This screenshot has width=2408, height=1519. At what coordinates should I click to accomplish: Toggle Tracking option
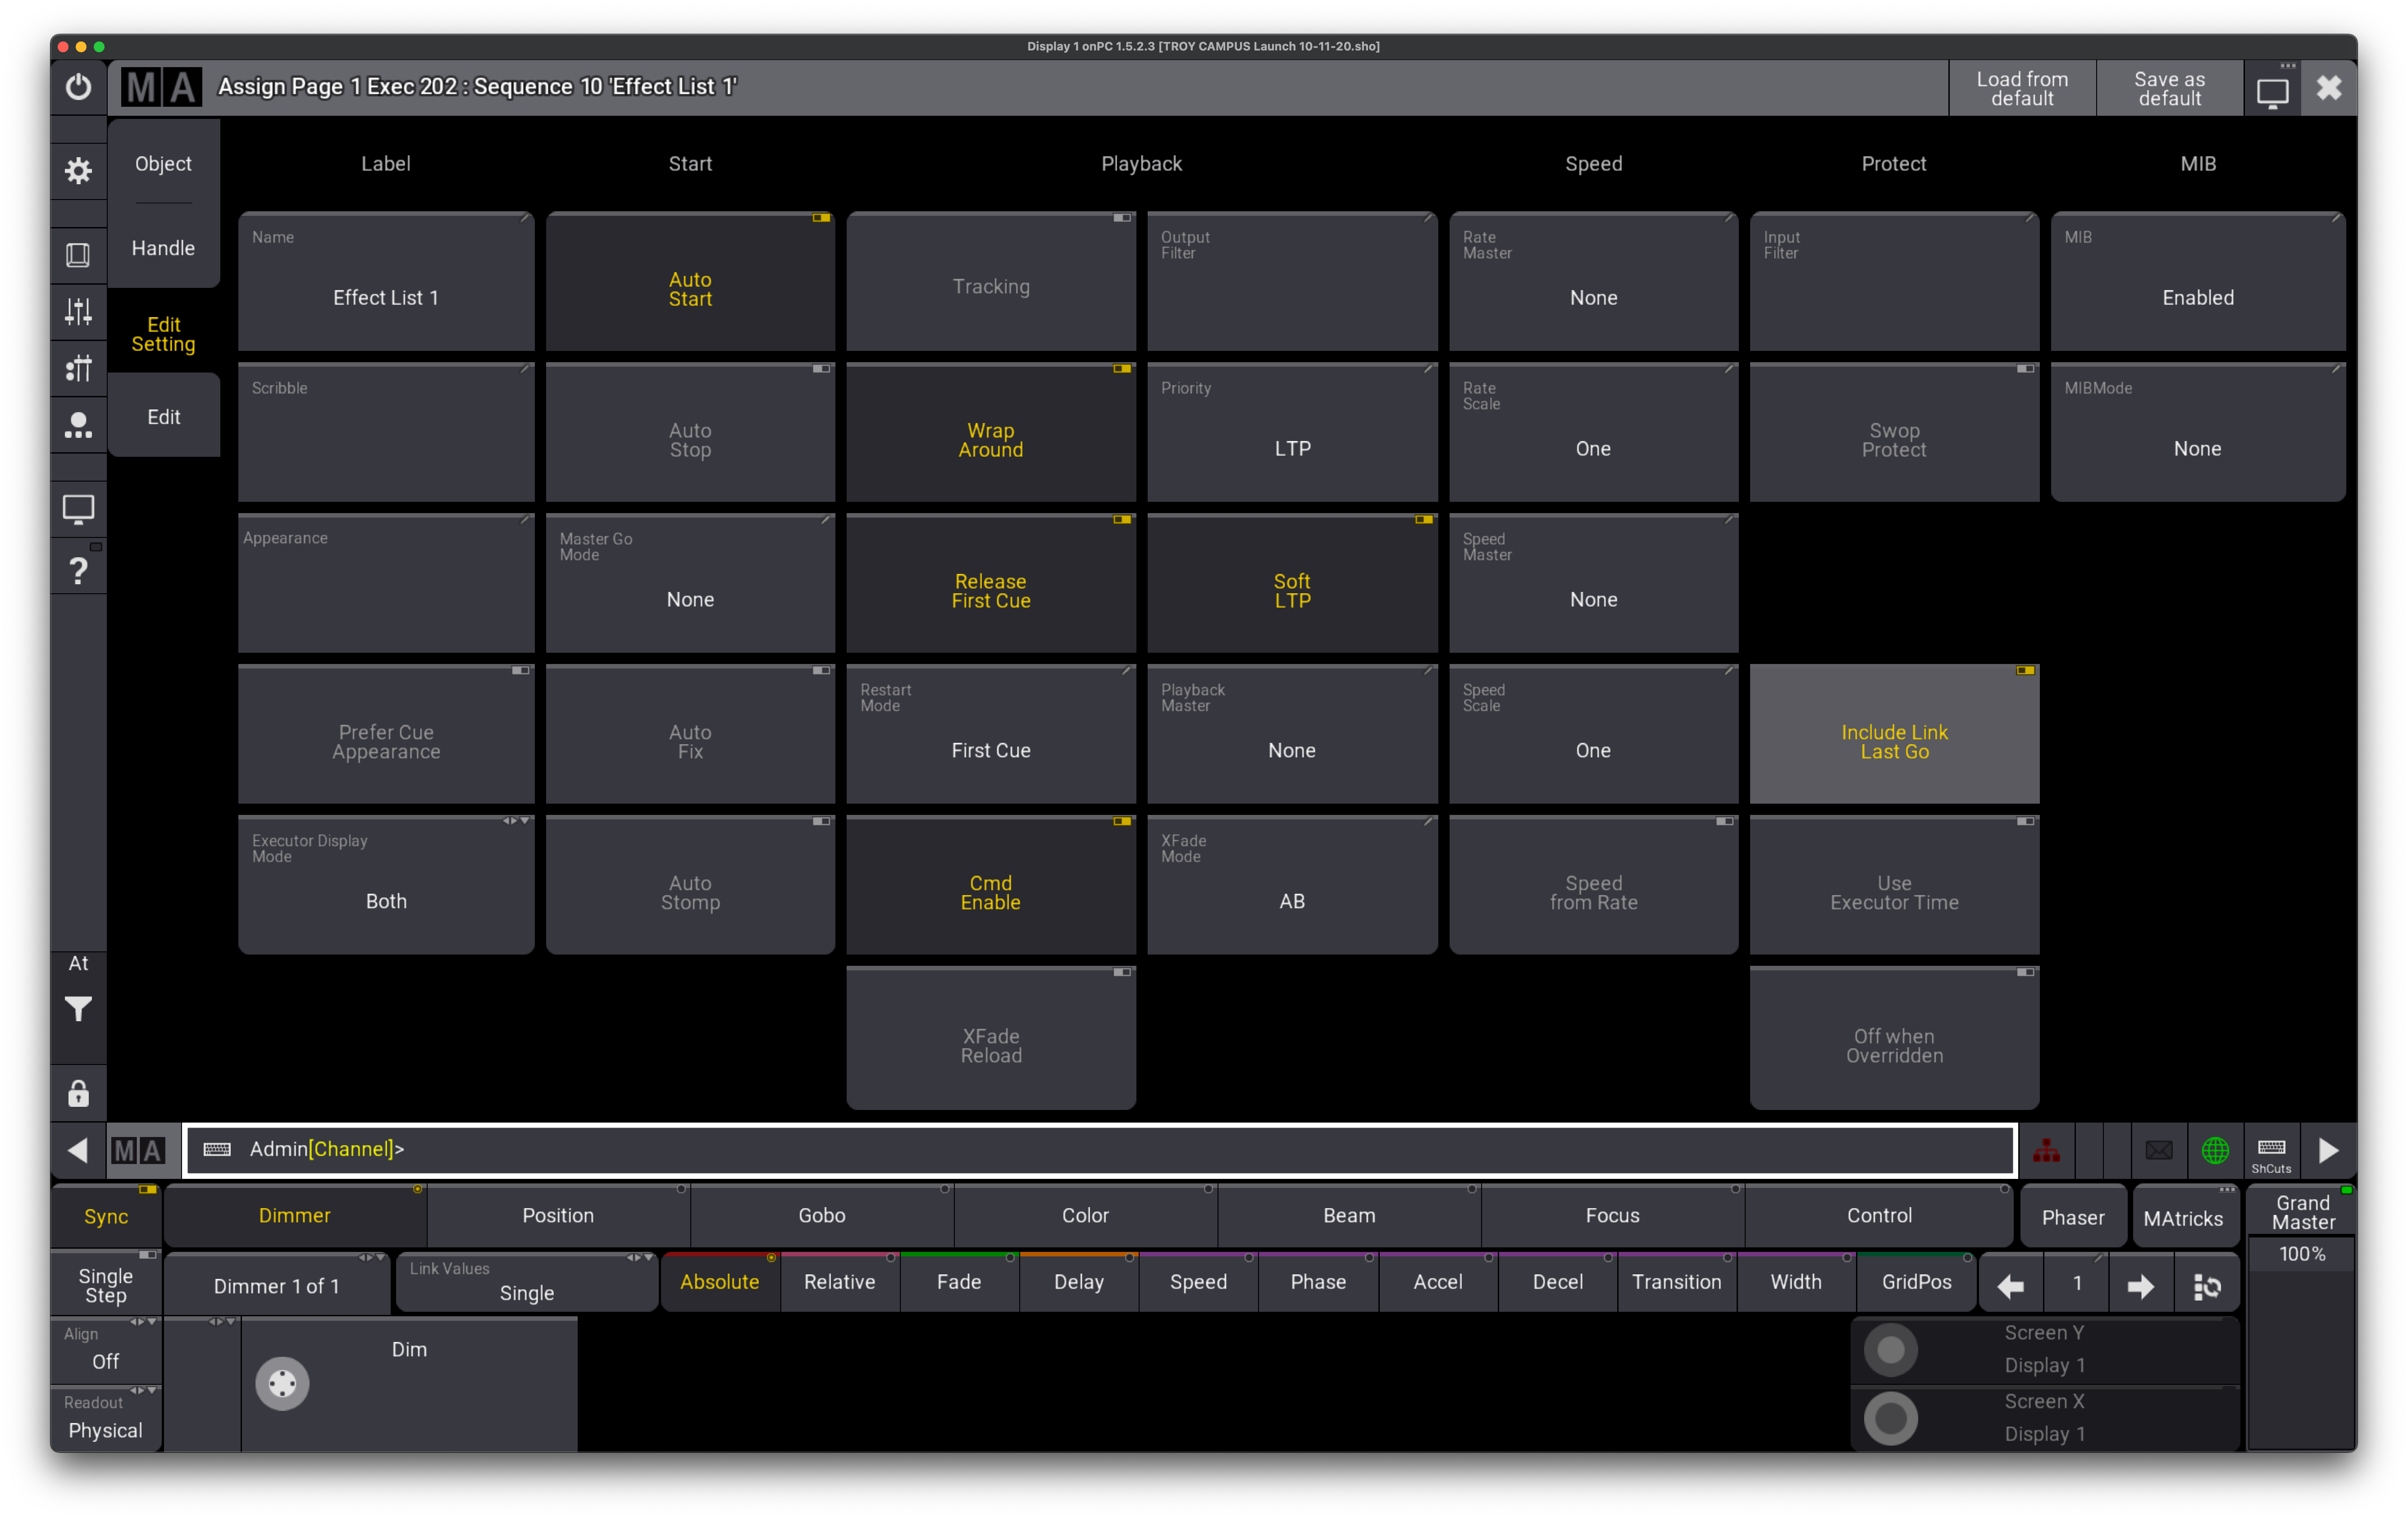(x=991, y=282)
